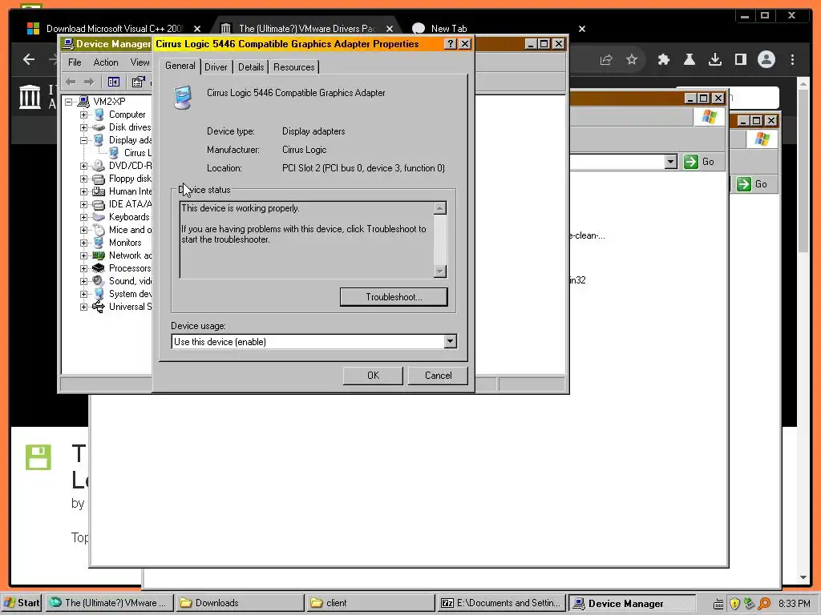The height and width of the screenshot is (615, 821).
Task: Select the System devices icon
Action: pyautogui.click(x=99, y=294)
